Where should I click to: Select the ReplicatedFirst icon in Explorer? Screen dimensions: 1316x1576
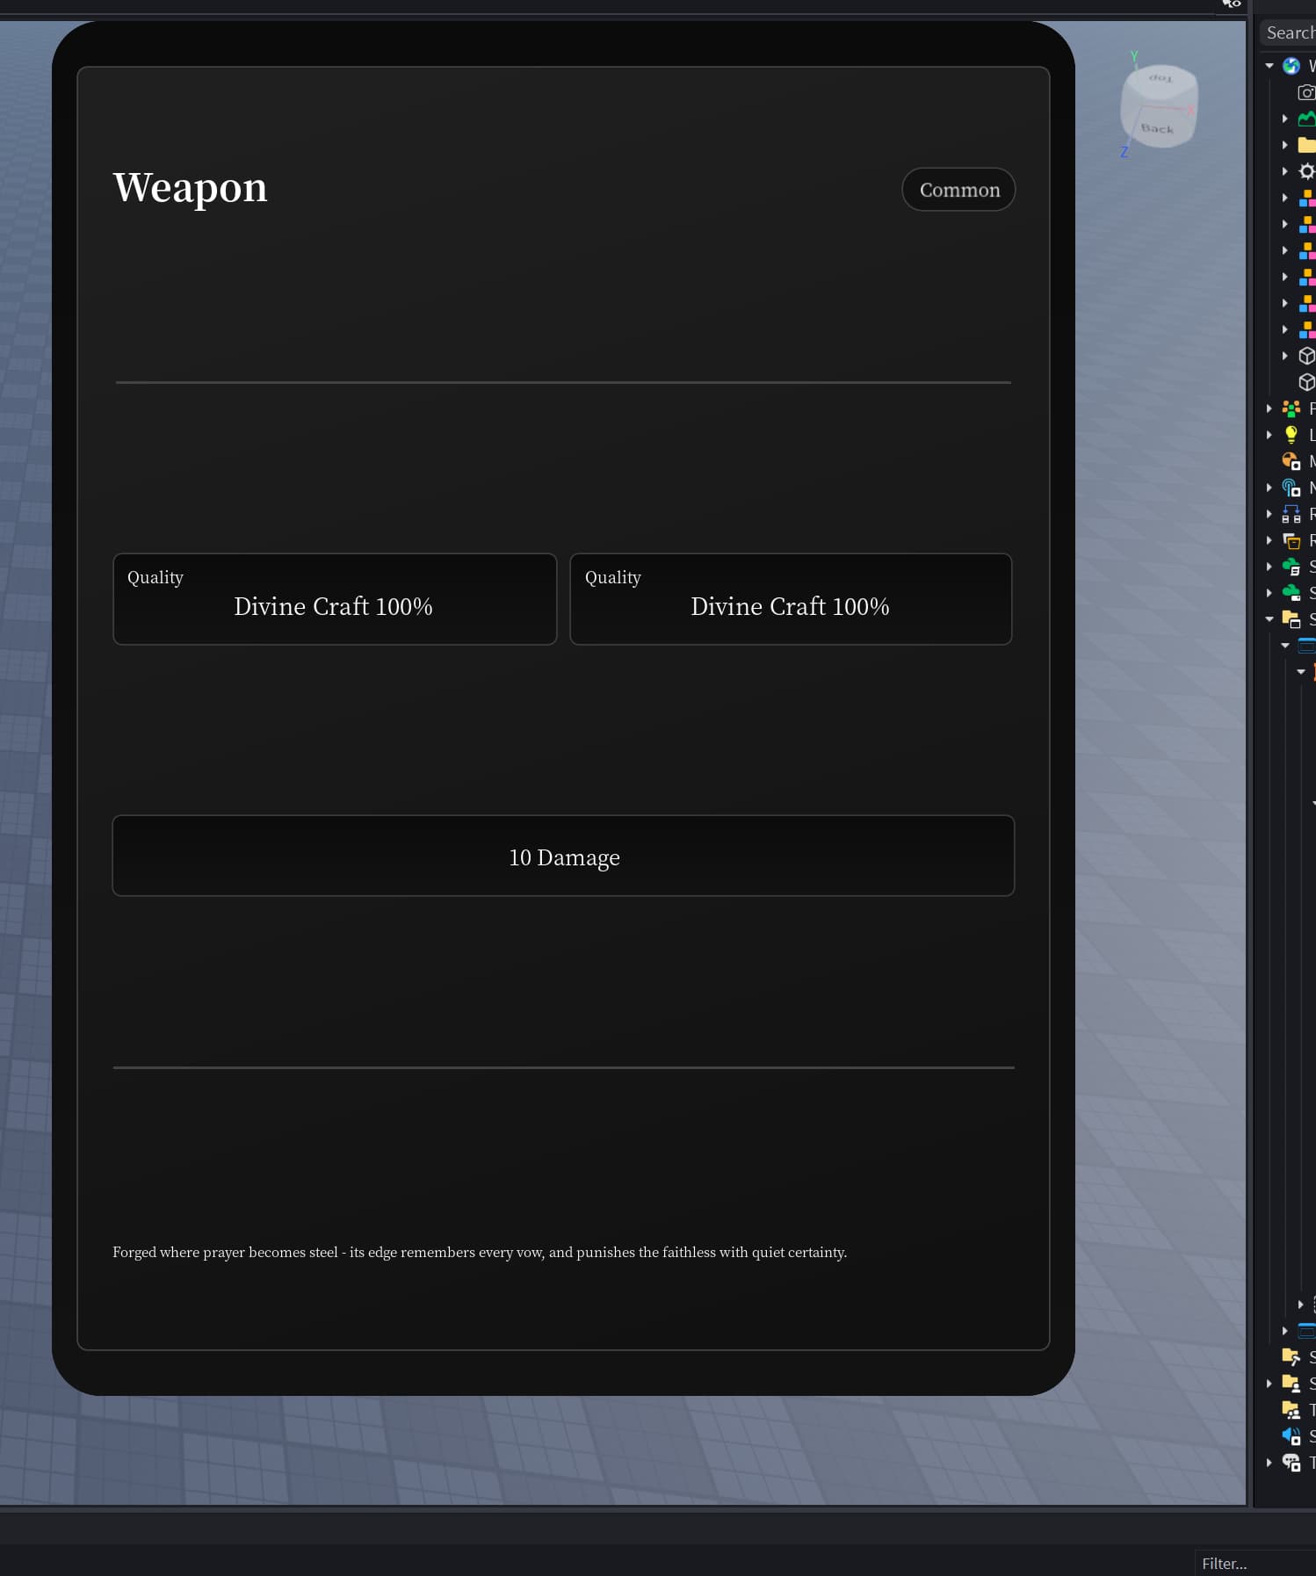click(x=1291, y=514)
